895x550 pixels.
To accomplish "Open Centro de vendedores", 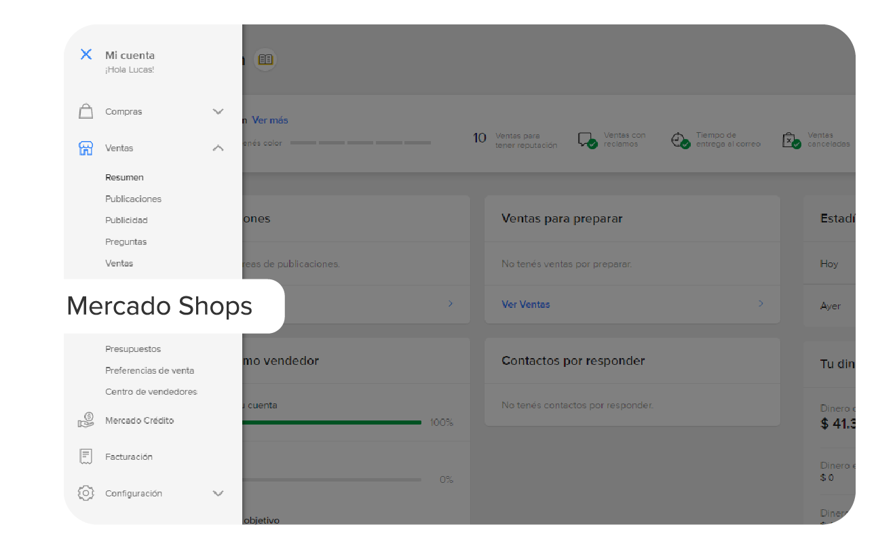I will [151, 392].
